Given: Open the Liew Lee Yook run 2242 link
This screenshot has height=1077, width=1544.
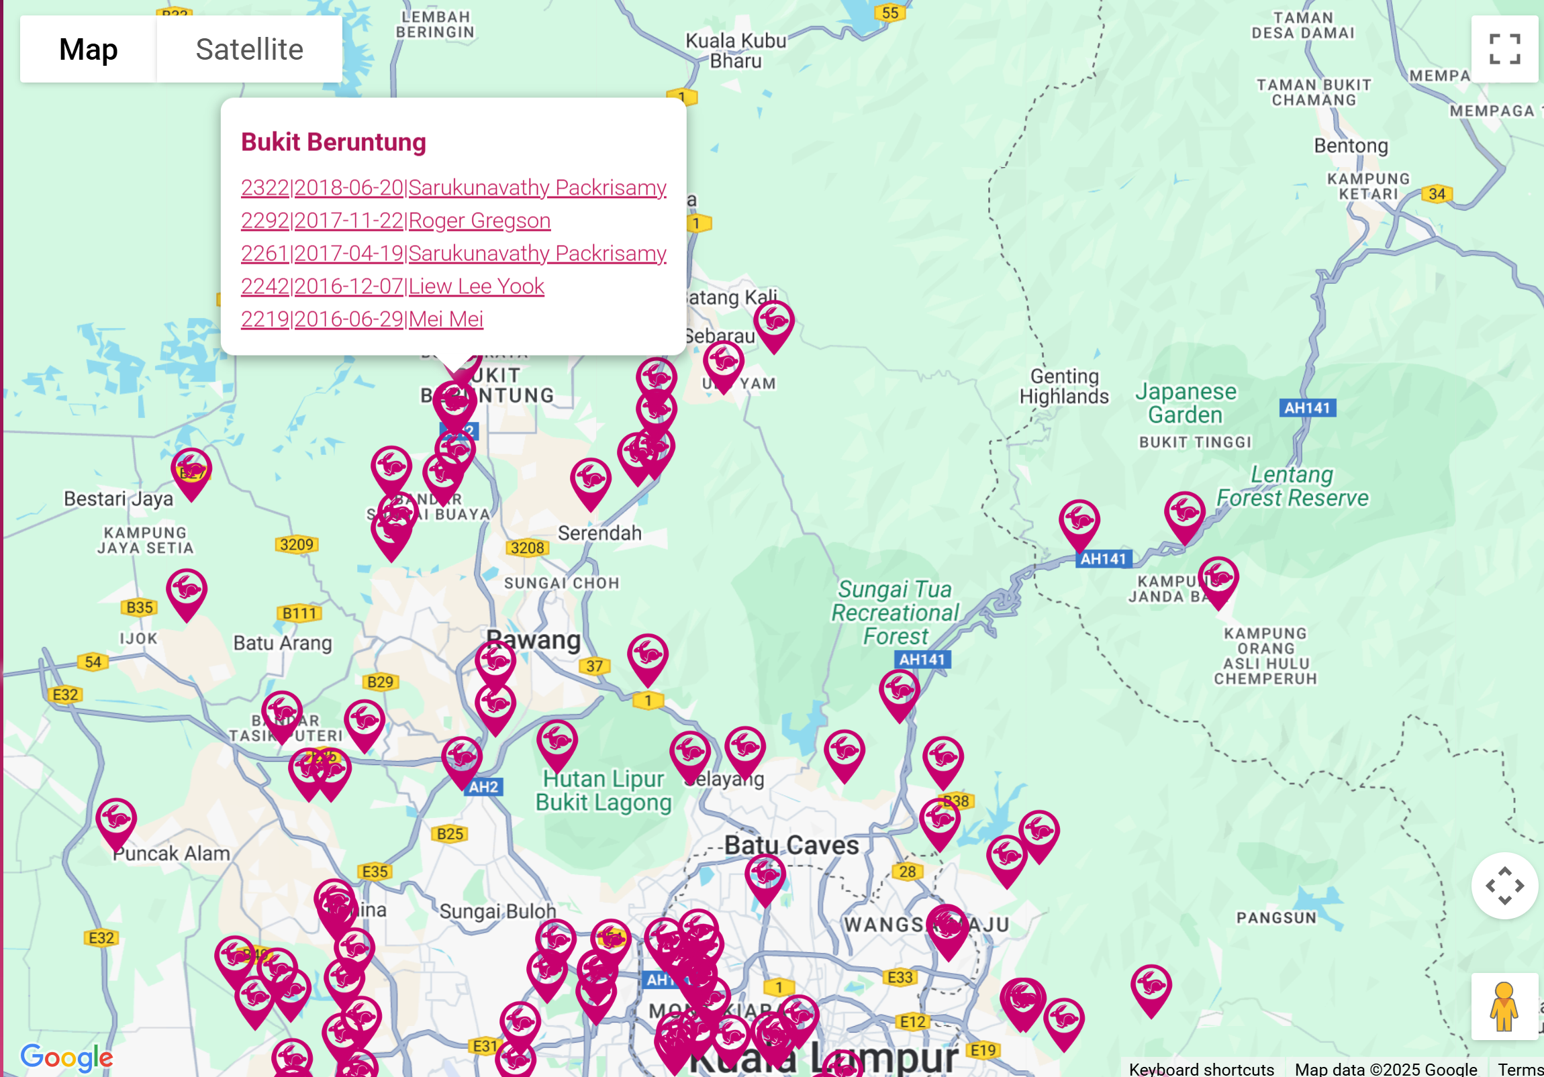Looking at the screenshot, I should 392,287.
